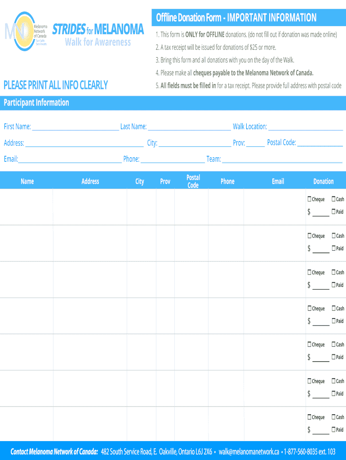The width and height of the screenshot is (346, 460).
Task: Check the Cash box in first donation row
Action: [333, 199]
